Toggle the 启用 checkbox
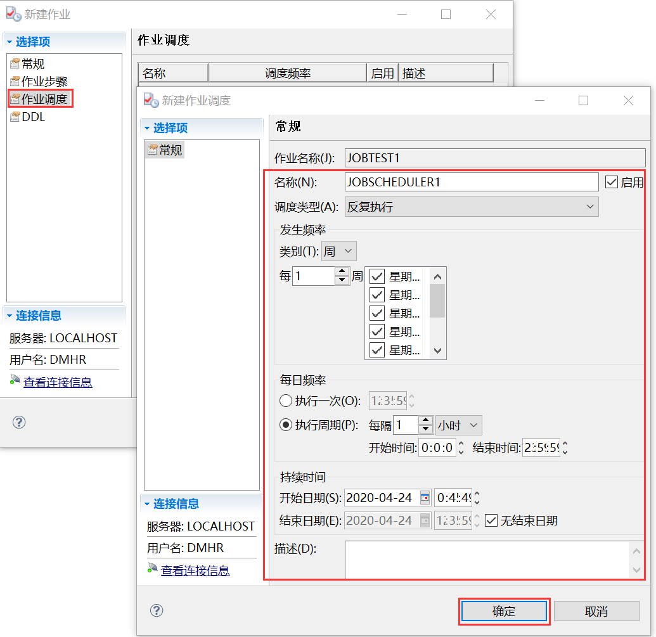The height and width of the screenshot is (637, 656). (612, 182)
